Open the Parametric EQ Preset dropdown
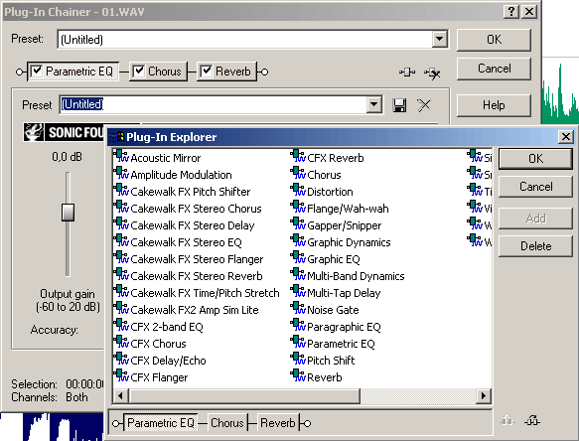This screenshot has height=441, width=579. [373, 105]
